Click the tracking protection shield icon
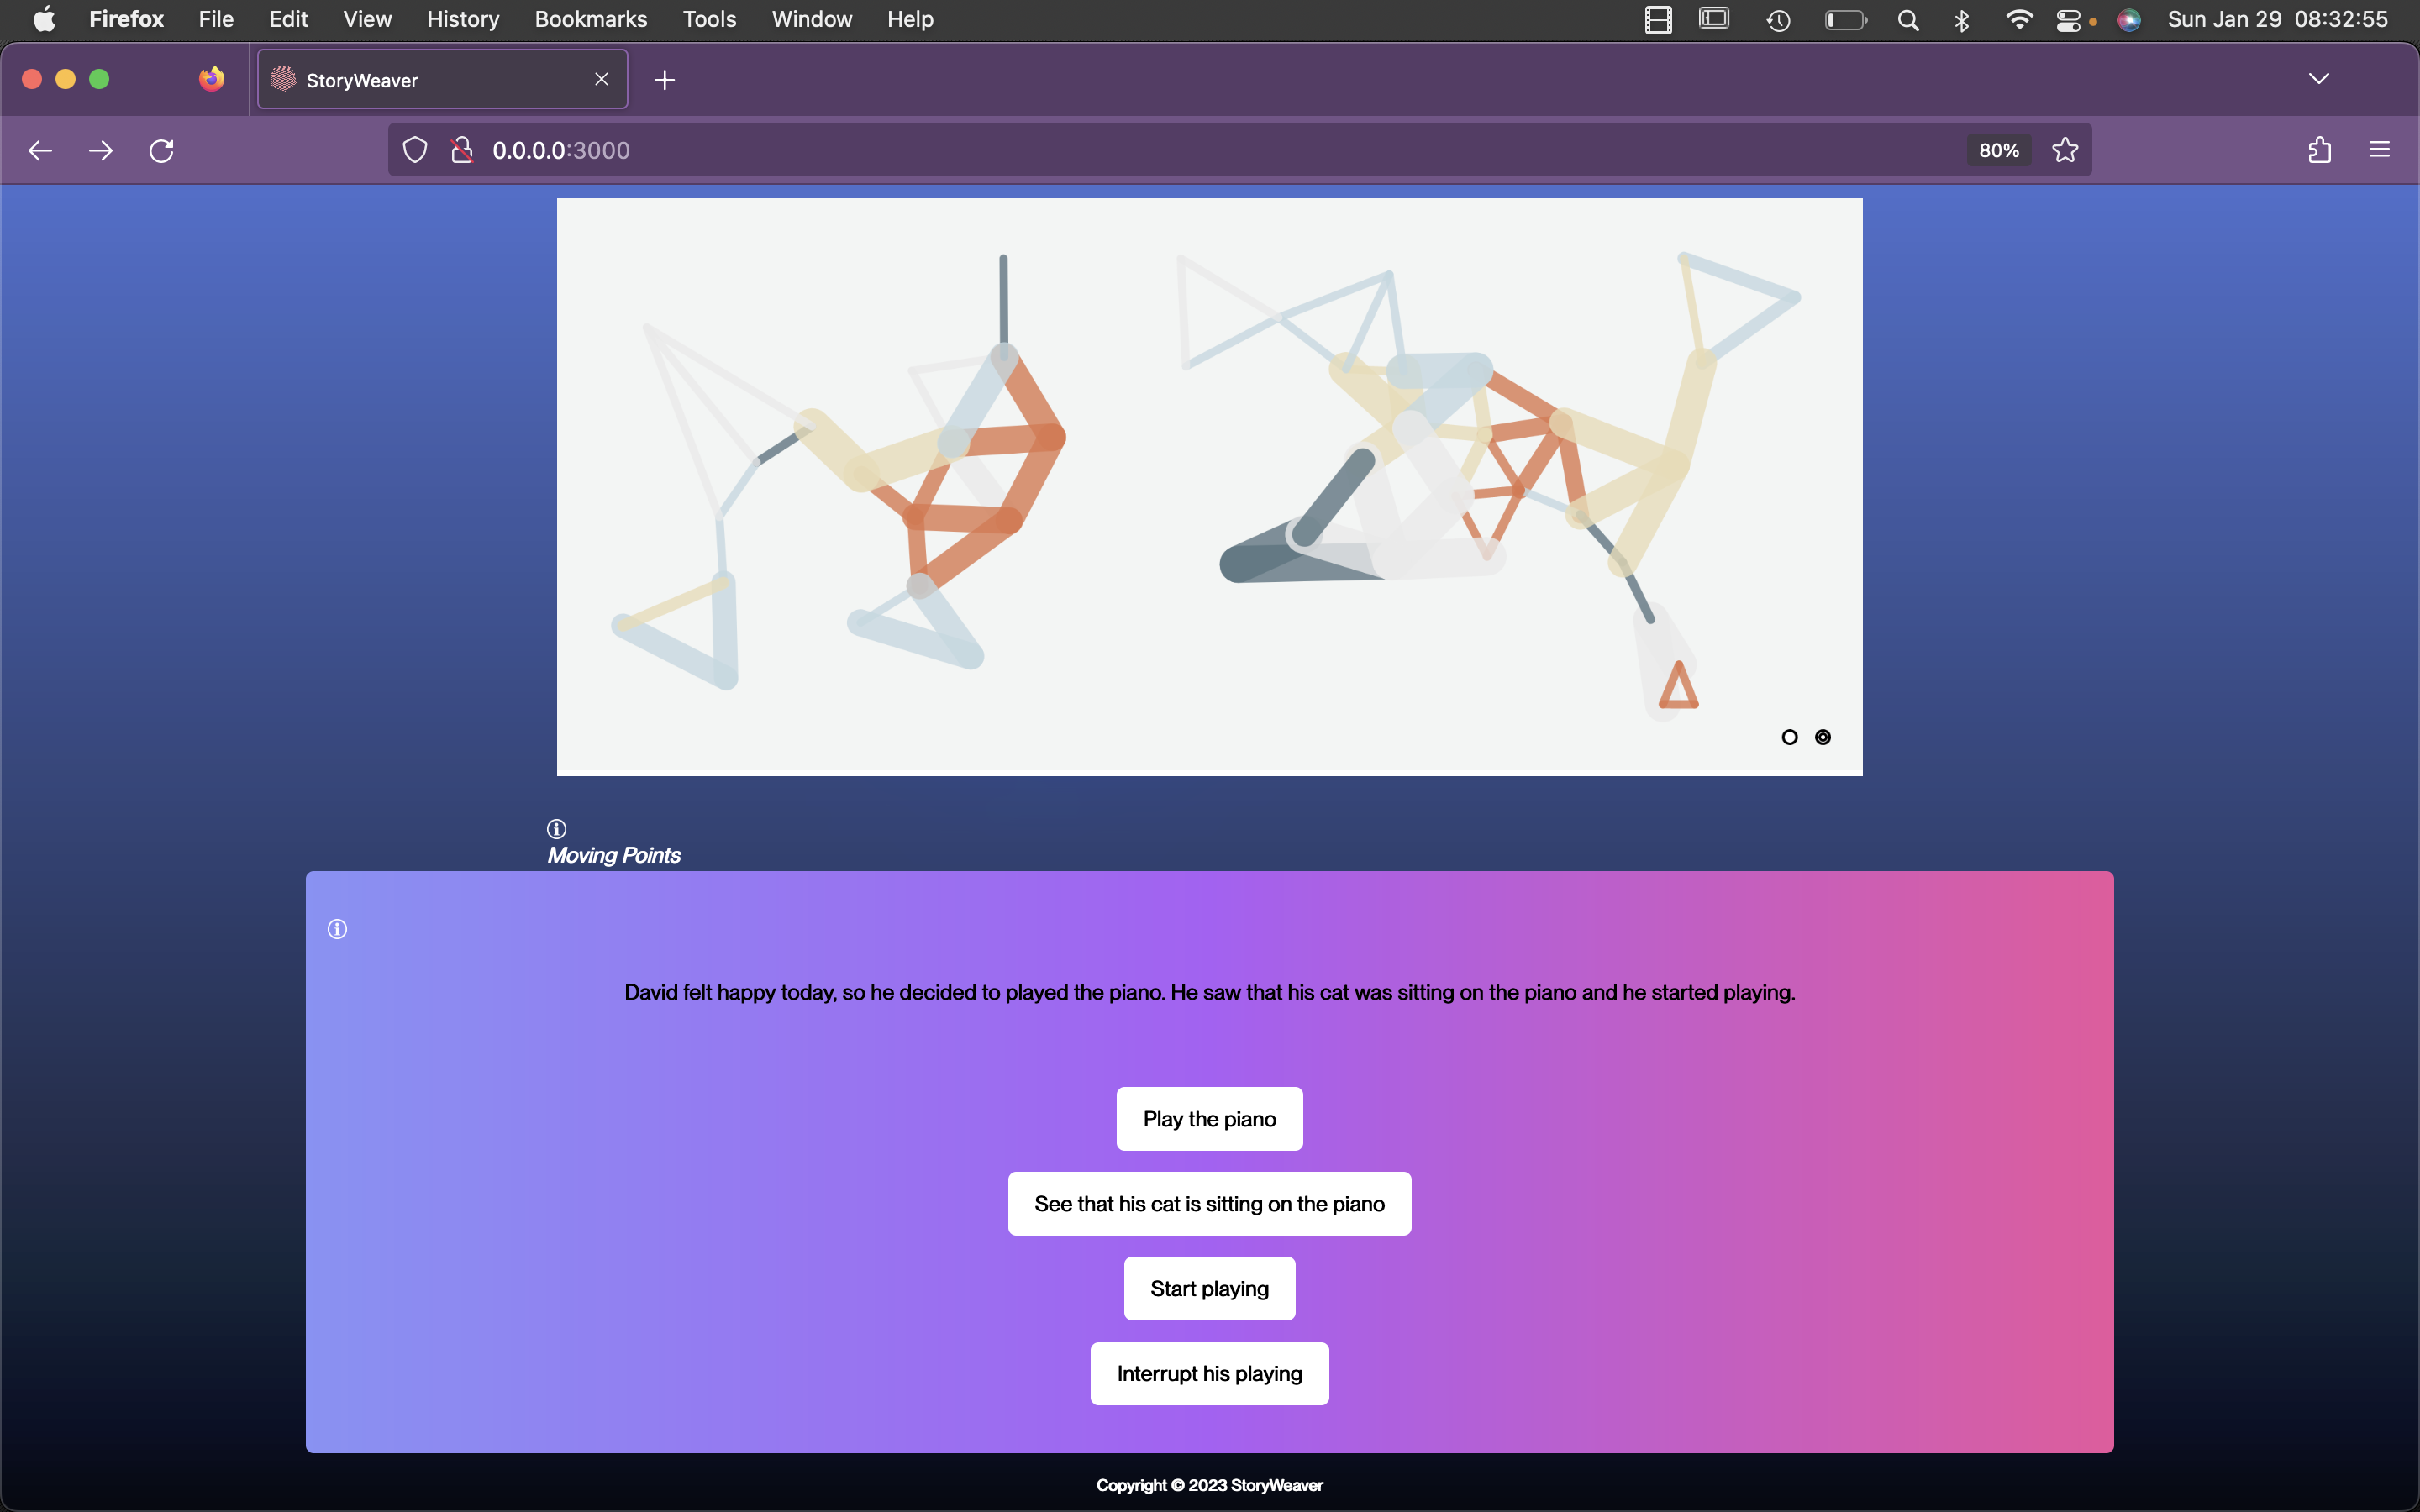 pyautogui.click(x=415, y=151)
